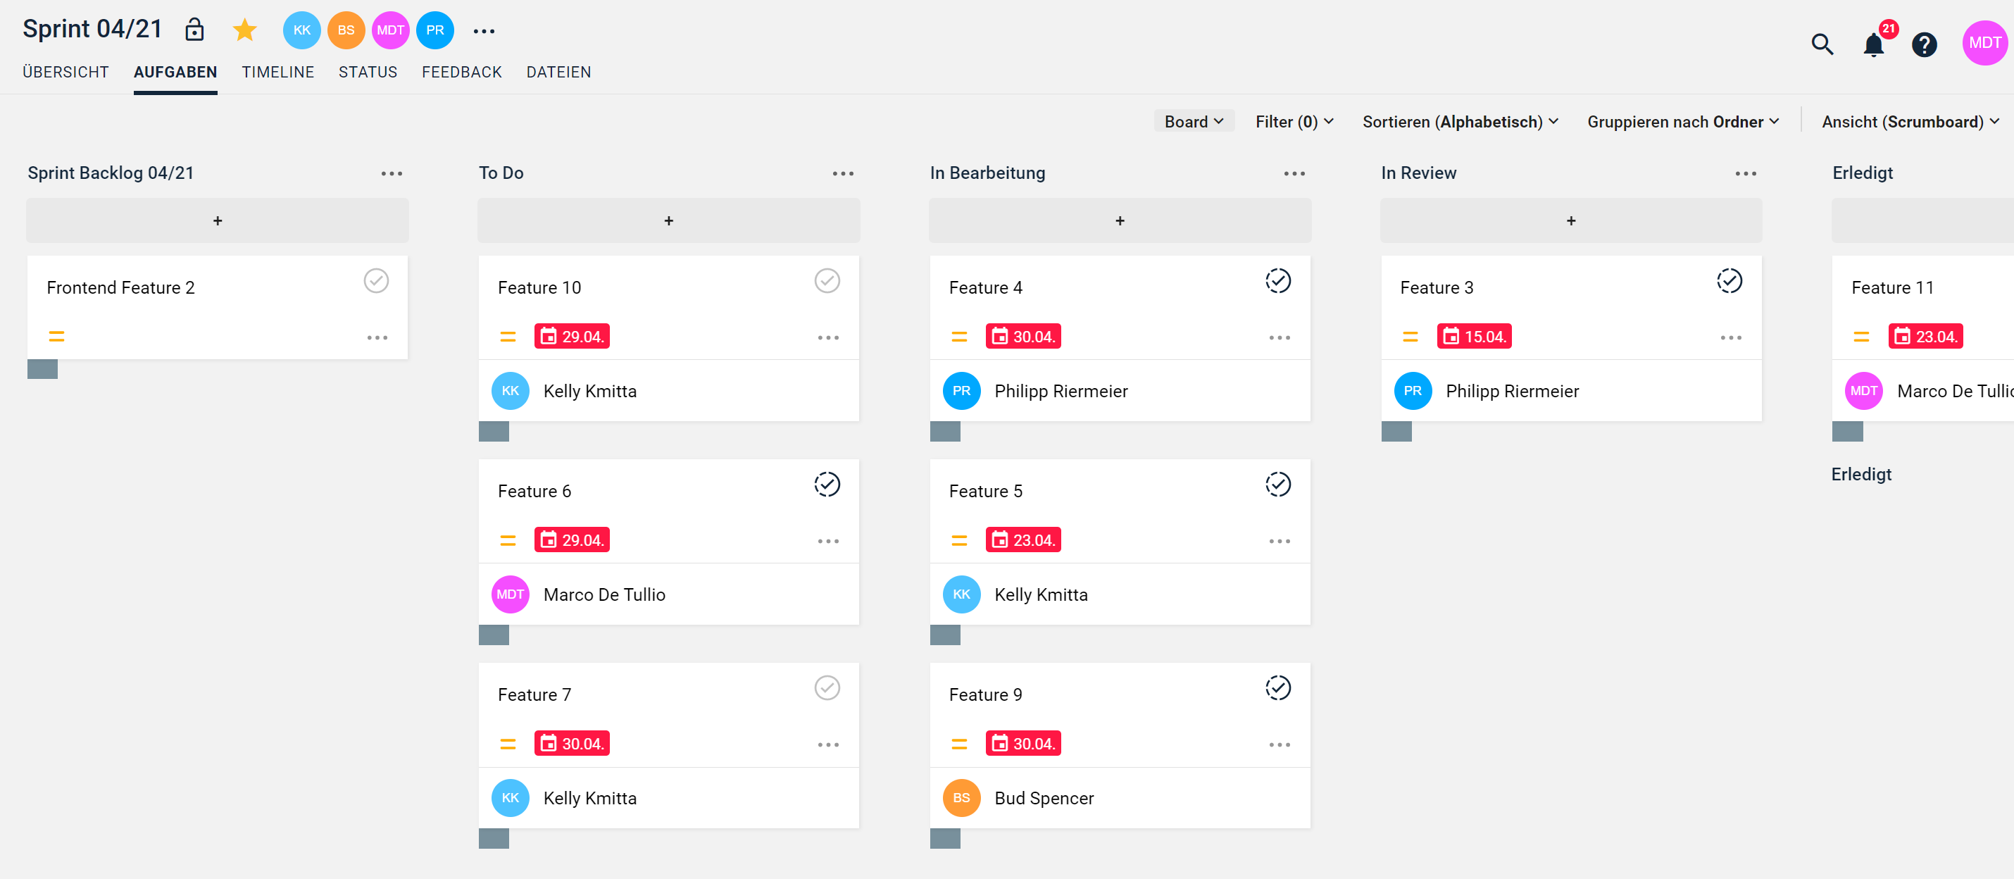Add a task to In Bearbeitung column
The image size is (2014, 879).
(1120, 220)
